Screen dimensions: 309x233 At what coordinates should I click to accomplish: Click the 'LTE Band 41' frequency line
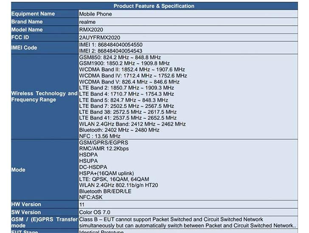(x=128, y=118)
